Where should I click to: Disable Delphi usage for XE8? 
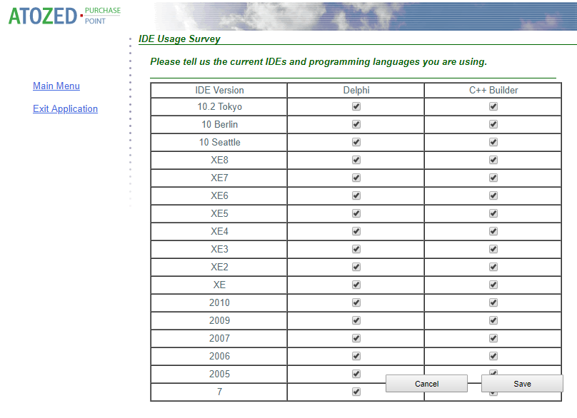tap(355, 160)
